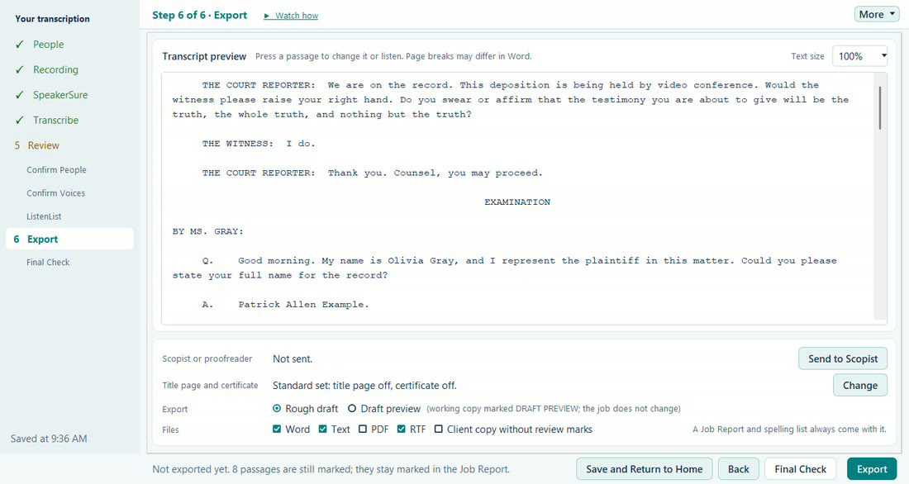The height and width of the screenshot is (484, 909).
Task: Click passage 'Thank you. Counsel, you may proceed.'
Action: (435, 173)
